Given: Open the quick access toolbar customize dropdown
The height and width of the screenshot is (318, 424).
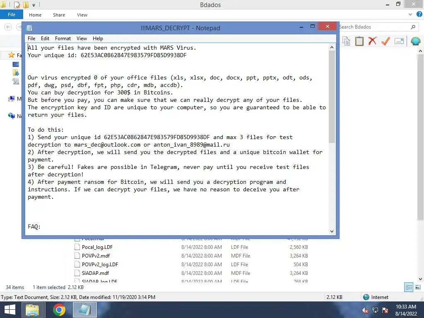Looking at the screenshot, I should [x=34, y=5].
